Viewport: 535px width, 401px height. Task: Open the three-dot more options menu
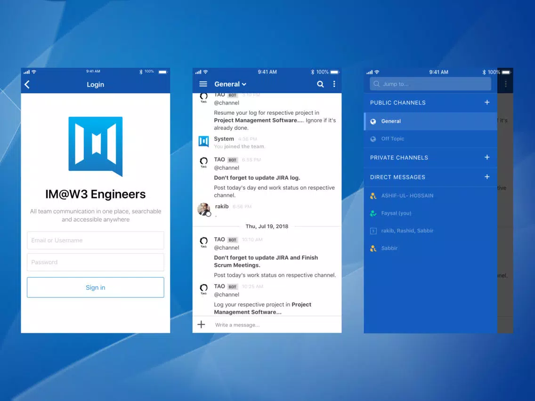tap(334, 84)
